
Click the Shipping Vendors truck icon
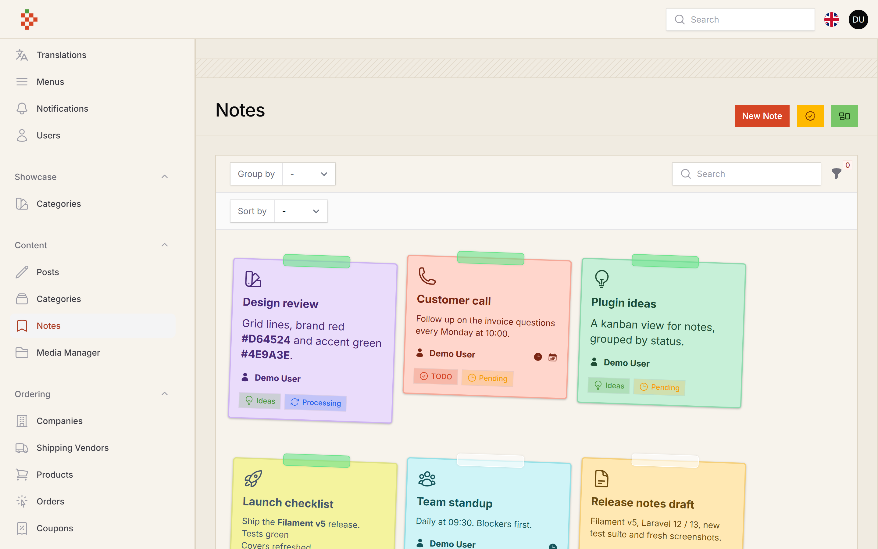click(22, 448)
